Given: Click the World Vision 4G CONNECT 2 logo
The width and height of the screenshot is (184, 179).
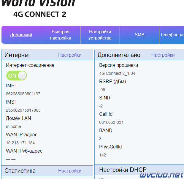Looking at the screenshot, I should 38,9.
